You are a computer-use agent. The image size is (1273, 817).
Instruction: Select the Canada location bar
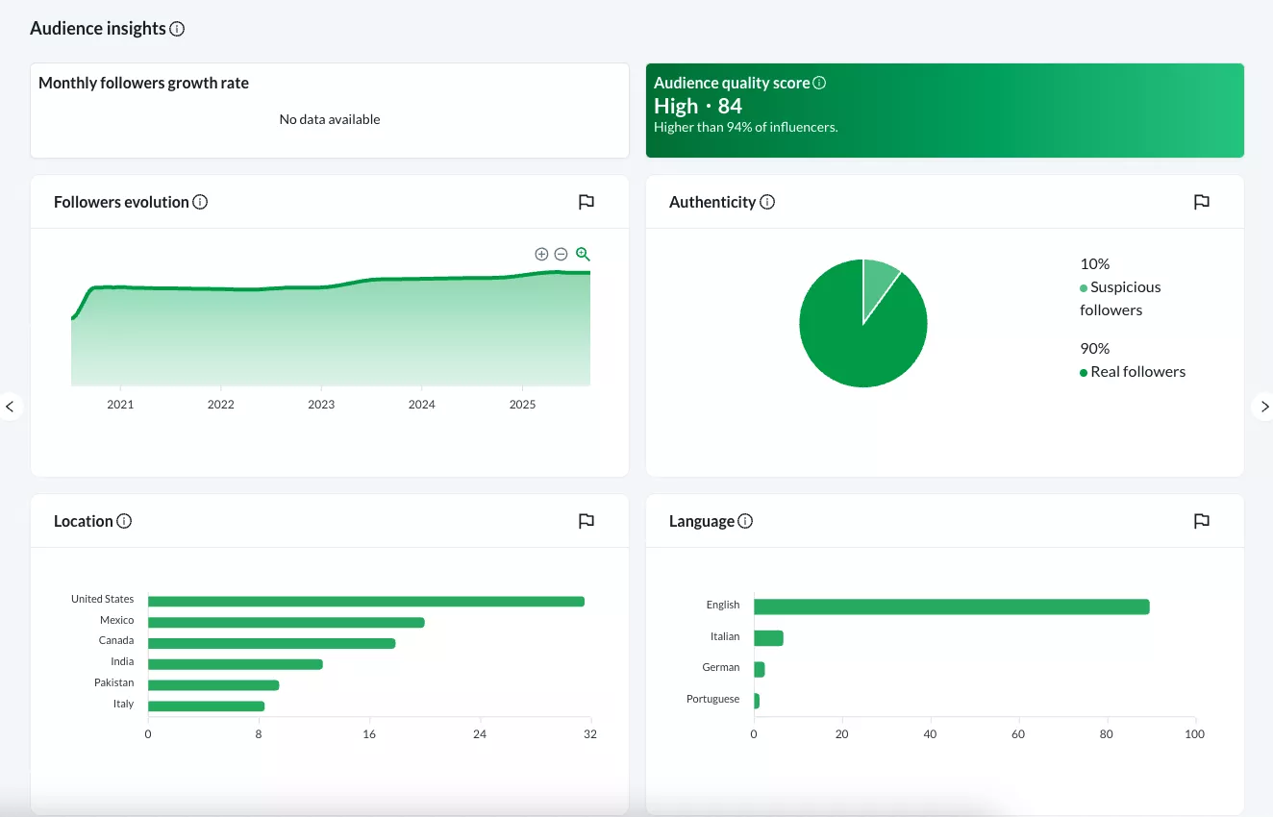[x=272, y=643]
